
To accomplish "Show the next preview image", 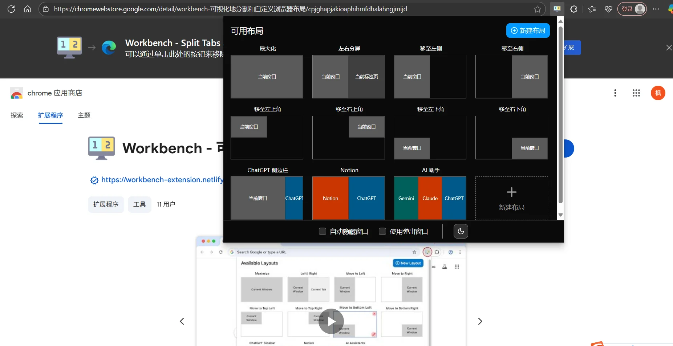I will point(480,321).
